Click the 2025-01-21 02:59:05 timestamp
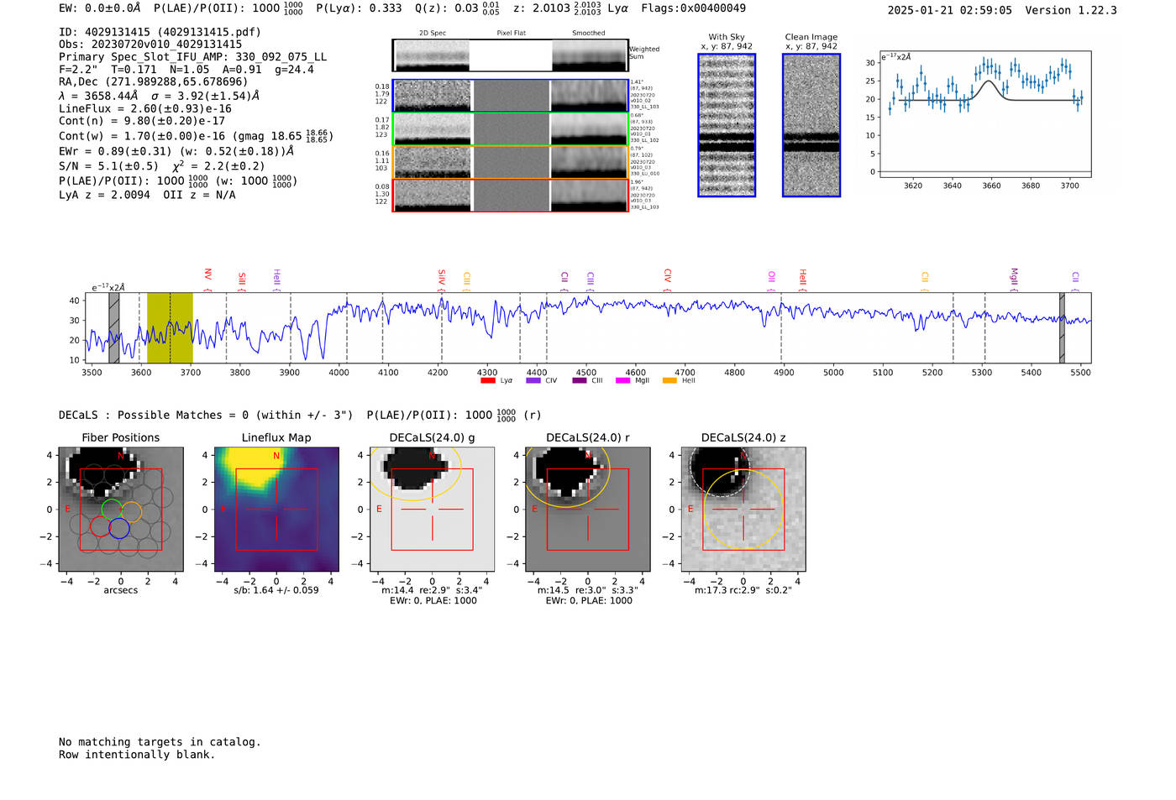Screen dimensions: 1176x800 [x=950, y=10]
